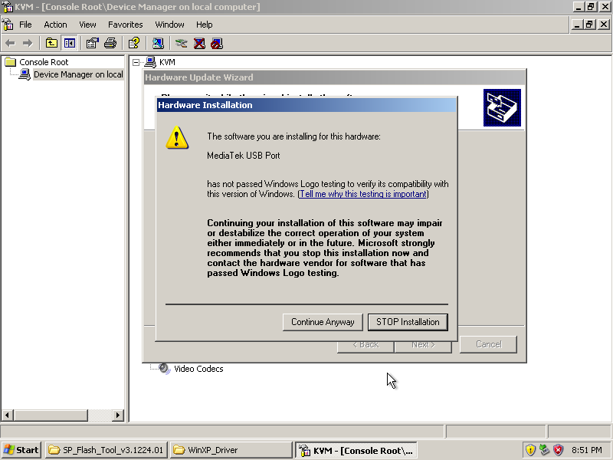
Task: Select Device Manager on local tree item
Action: (78, 74)
